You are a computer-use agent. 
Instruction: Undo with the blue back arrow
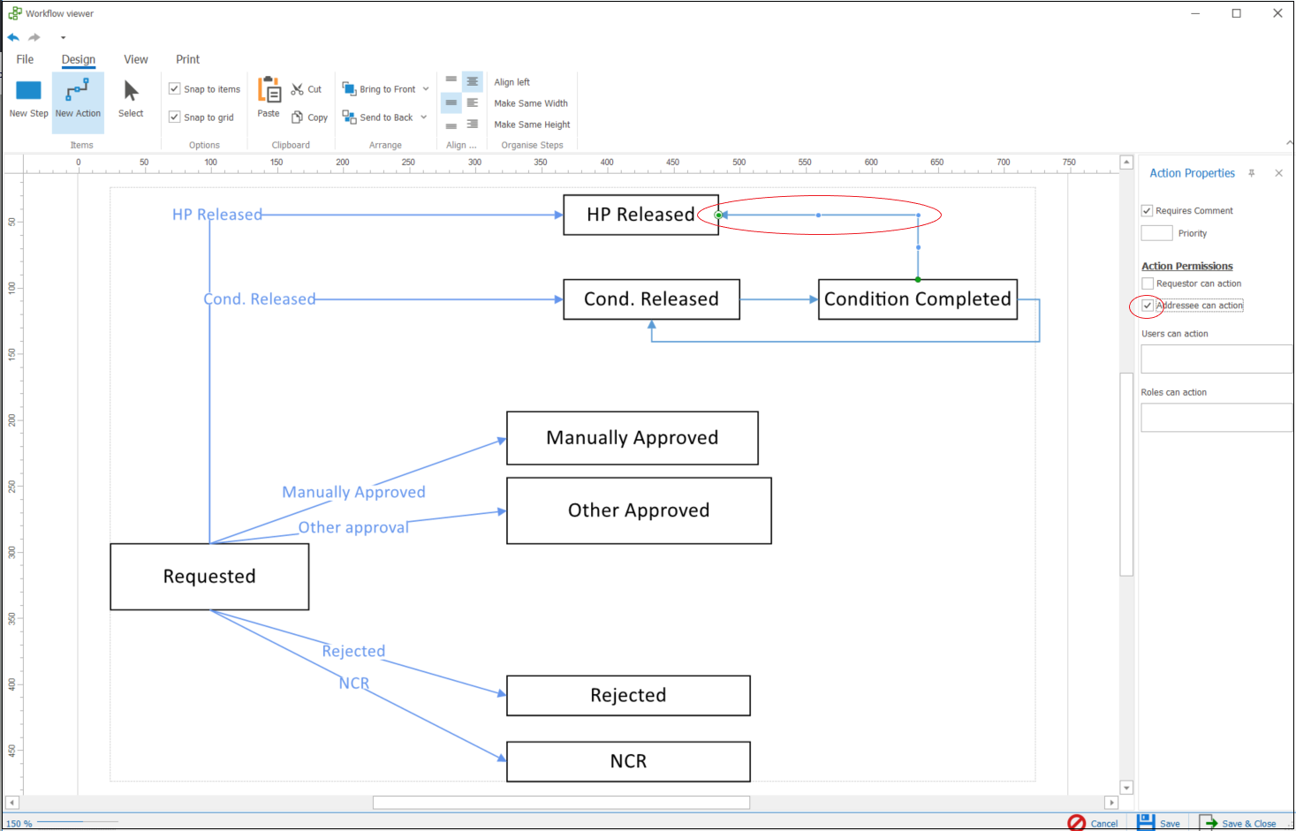13,37
